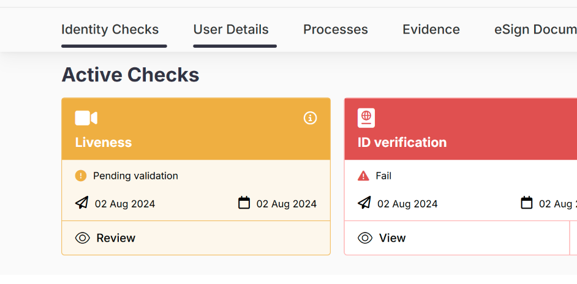
Task: Click the Liveness video camera icon
Action: (86, 118)
